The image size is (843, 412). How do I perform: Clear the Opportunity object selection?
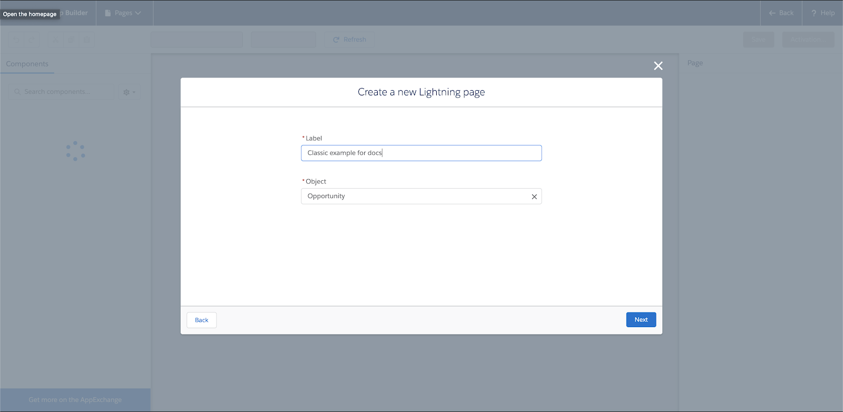pos(534,197)
